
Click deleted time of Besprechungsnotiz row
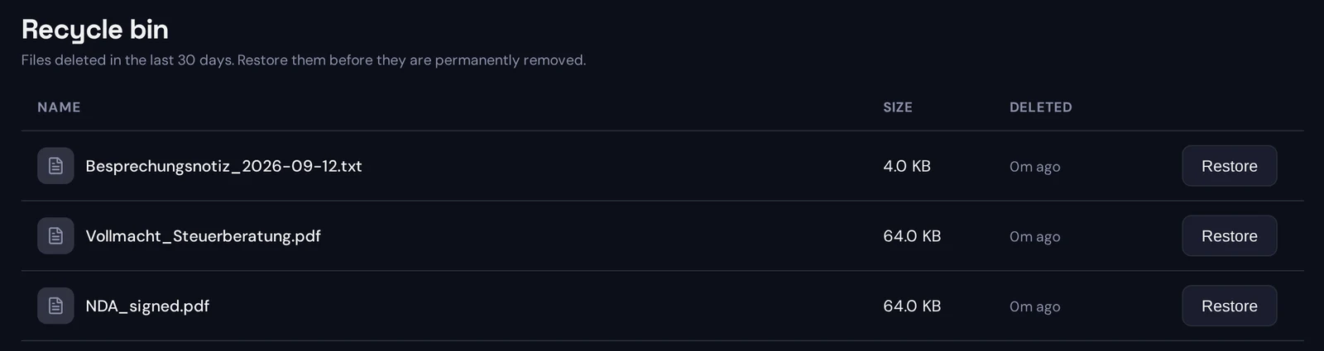coord(1034,167)
